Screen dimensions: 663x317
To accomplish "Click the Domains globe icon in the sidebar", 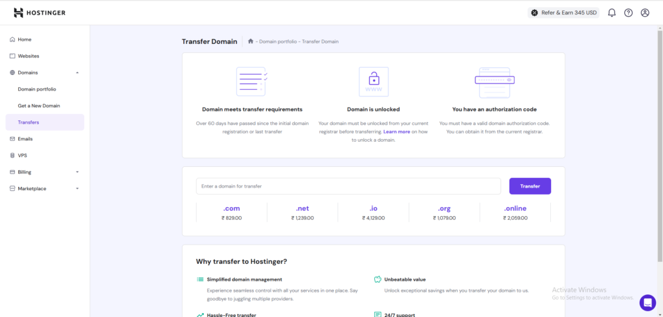I will pos(12,72).
